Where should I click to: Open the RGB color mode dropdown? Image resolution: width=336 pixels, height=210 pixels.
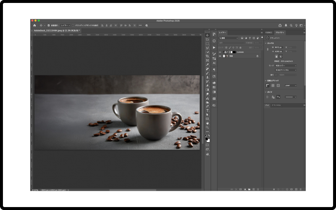coord(286,66)
